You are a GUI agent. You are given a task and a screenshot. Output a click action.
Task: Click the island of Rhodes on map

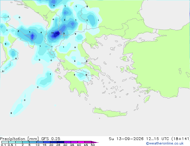[x=147, y=99]
